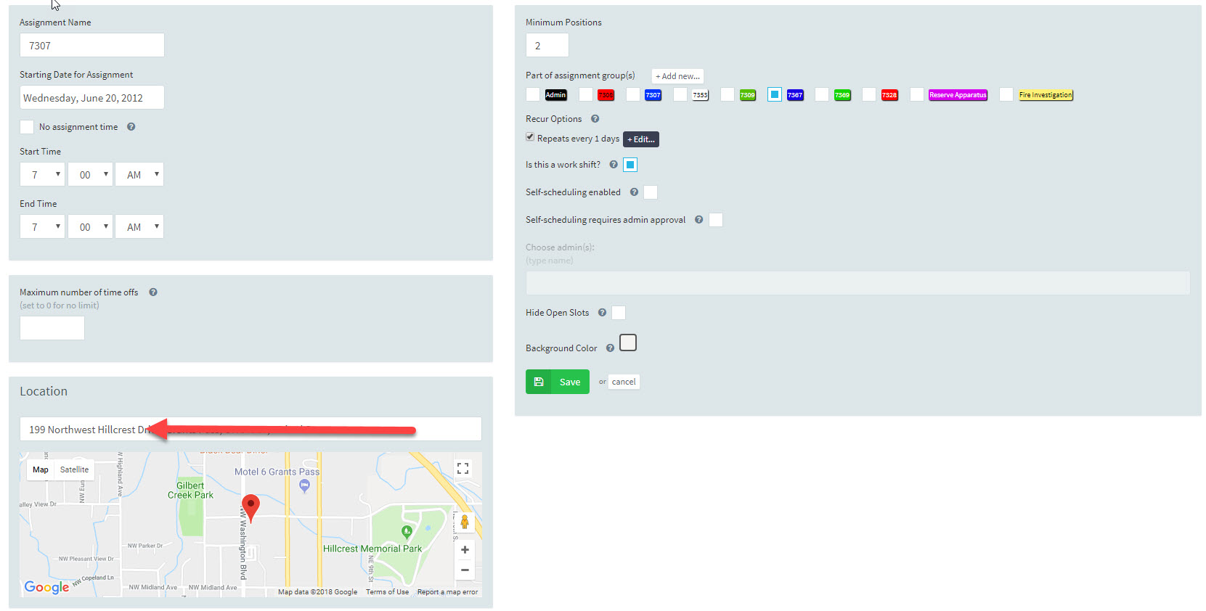This screenshot has height=611, width=1206.
Task: Open help for No assignment time
Action: pos(131,126)
